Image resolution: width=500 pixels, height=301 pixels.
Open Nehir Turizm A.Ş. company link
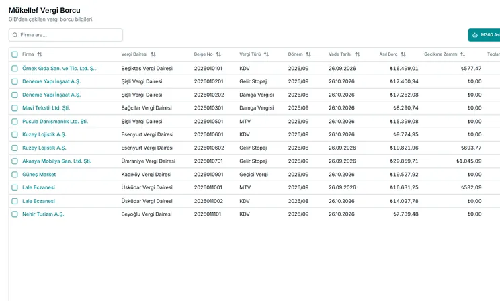pyautogui.click(x=43, y=214)
